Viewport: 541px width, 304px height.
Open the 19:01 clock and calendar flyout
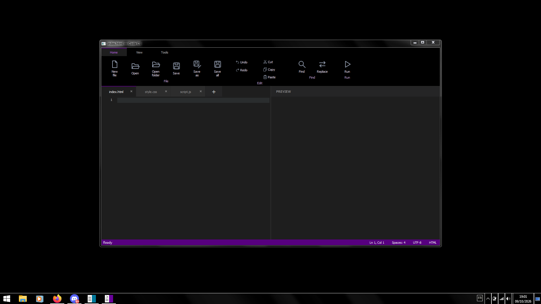(x=523, y=299)
